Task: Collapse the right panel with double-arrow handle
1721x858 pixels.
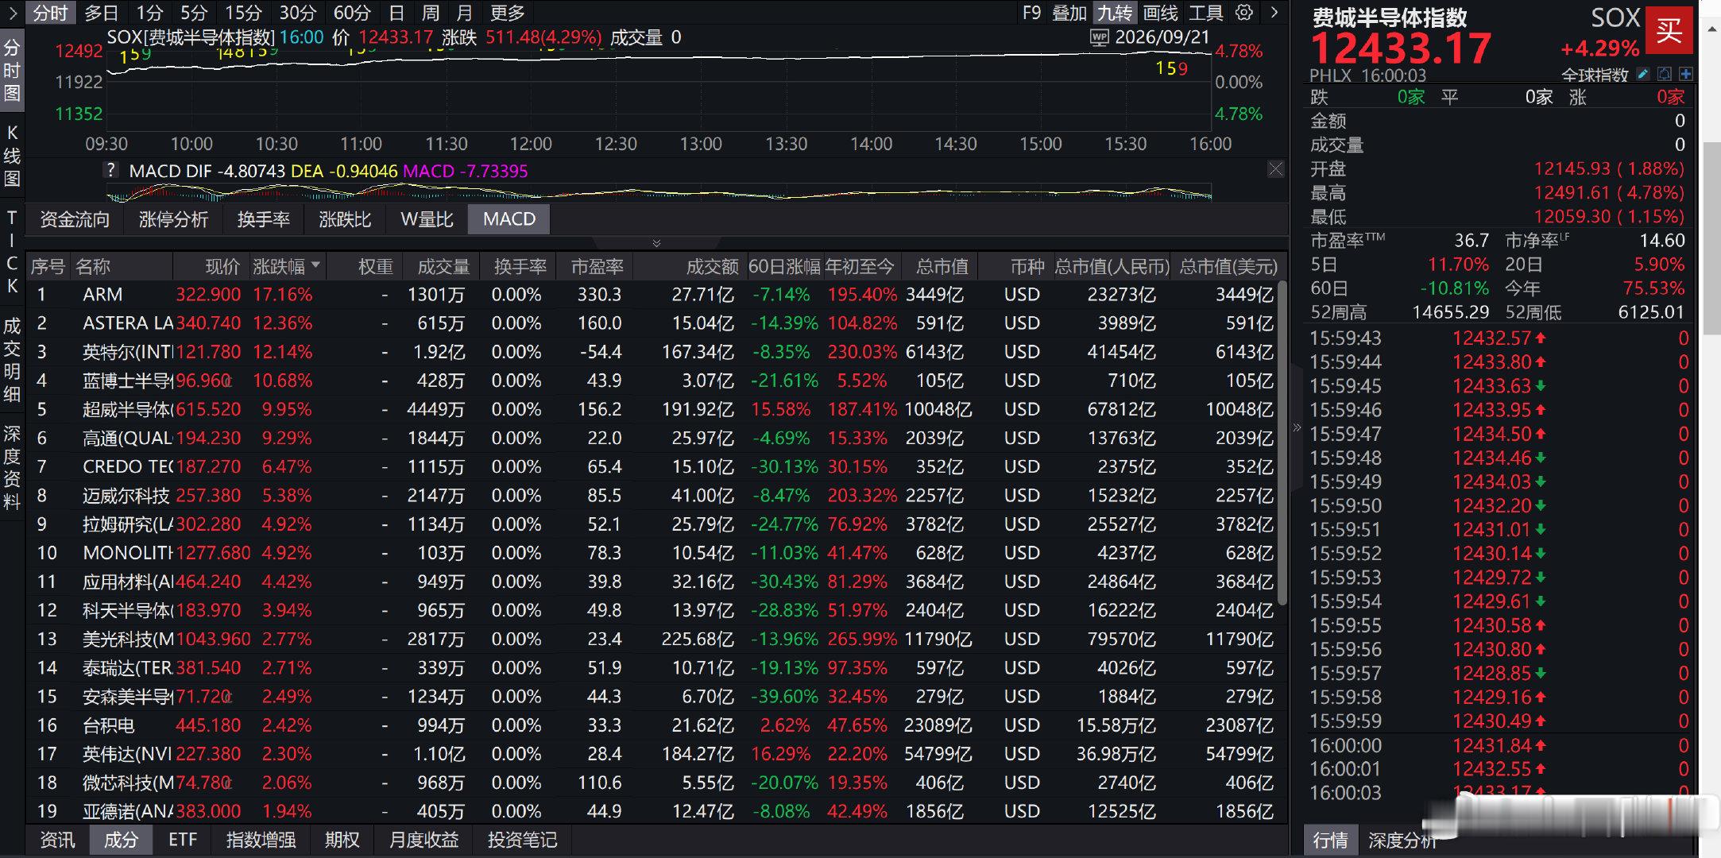Action: [x=1297, y=427]
